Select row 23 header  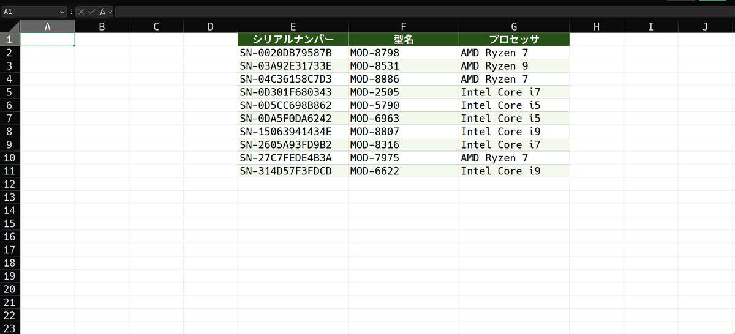(10, 328)
